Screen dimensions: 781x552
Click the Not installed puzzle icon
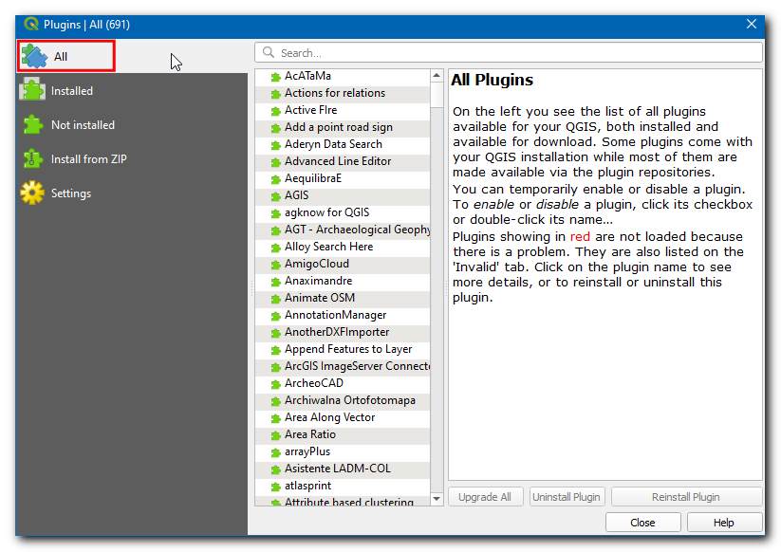click(x=32, y=124)
